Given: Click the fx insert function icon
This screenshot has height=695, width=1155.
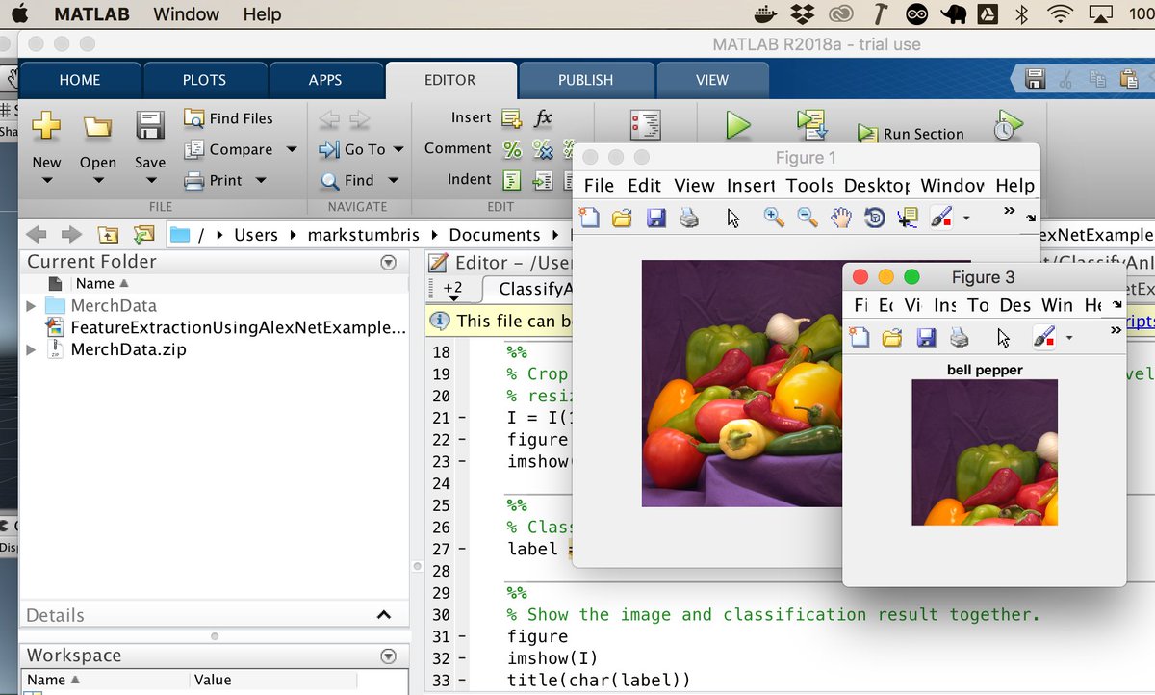Looking at the screenshot, I should pos(544,118).
